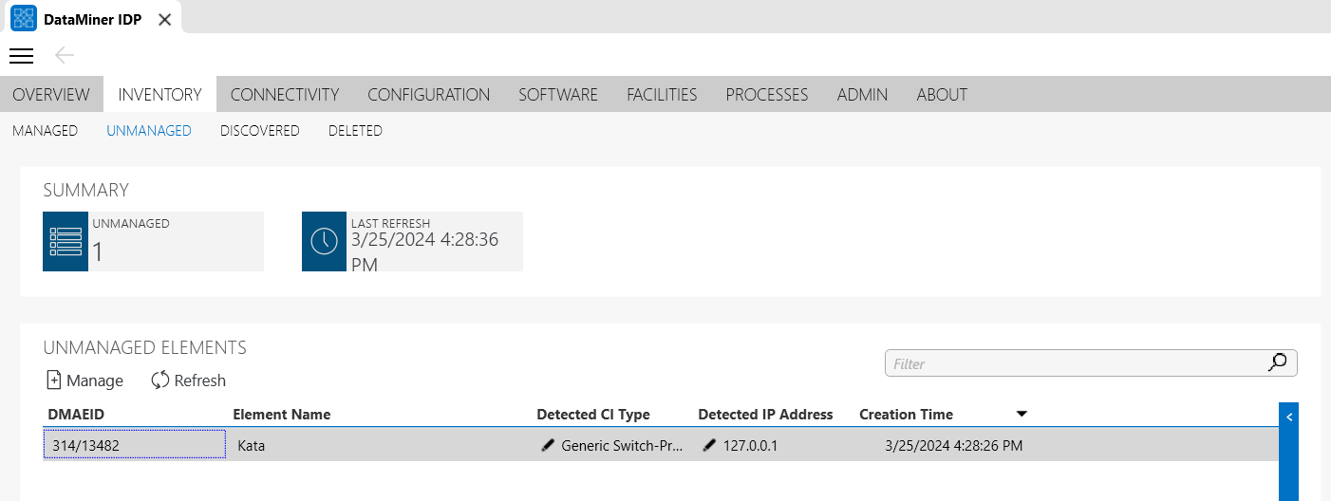
Task: Select the DISCOVERED sub-tab
Action: point(260,131)
